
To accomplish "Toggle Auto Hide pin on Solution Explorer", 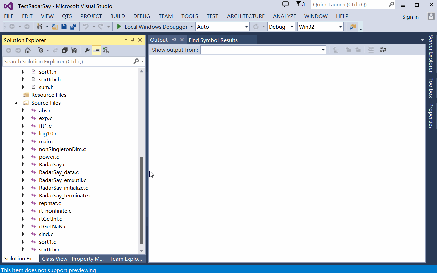I will coord(133,40).
